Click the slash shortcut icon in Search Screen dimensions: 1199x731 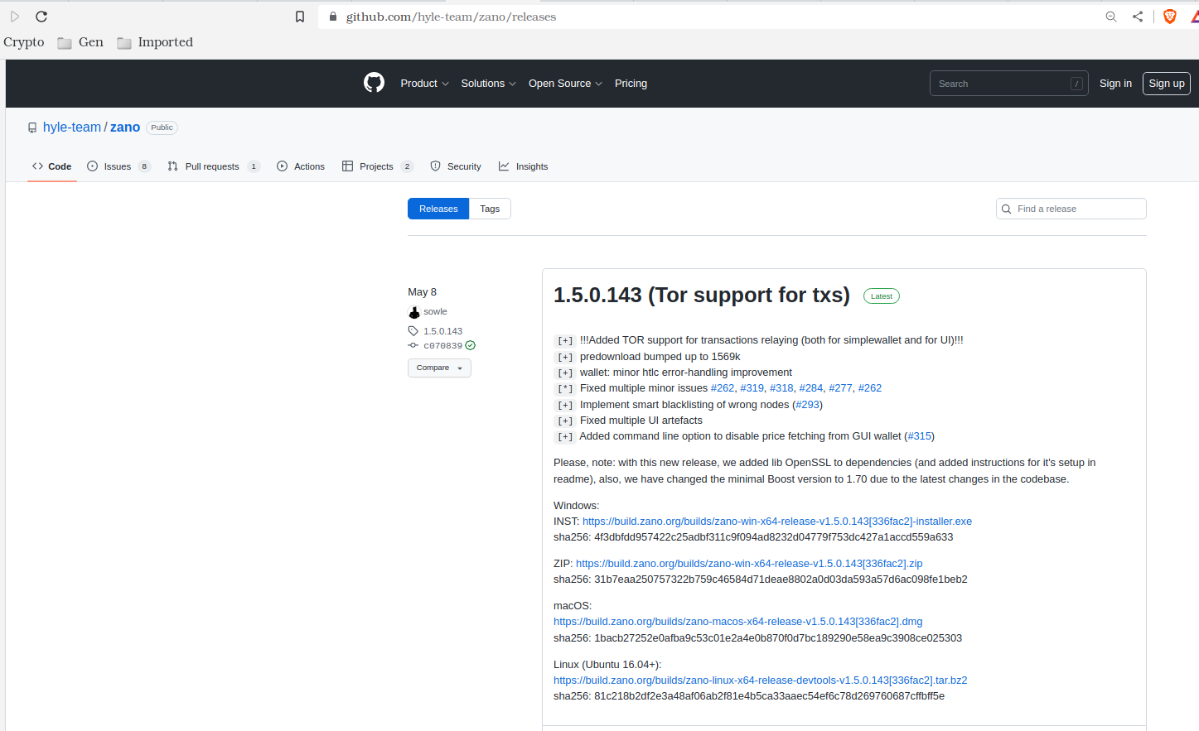point(1076,84)
